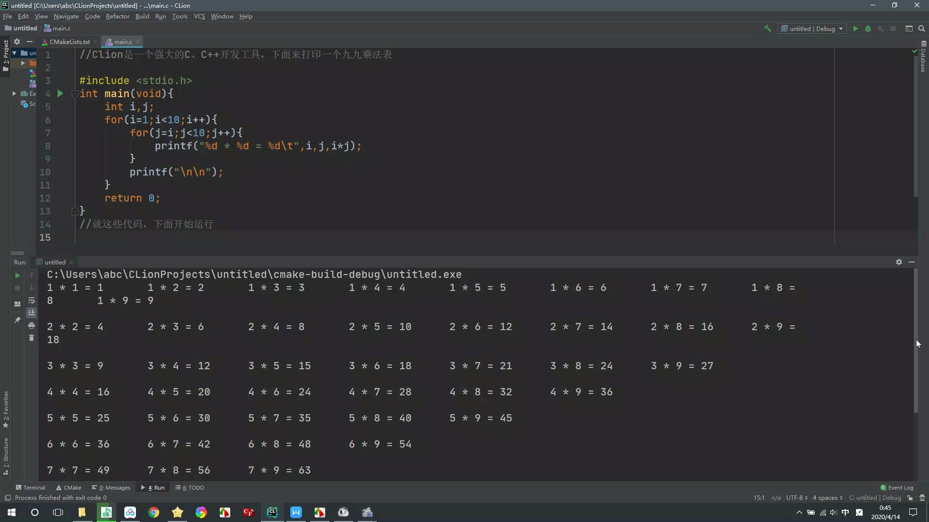Screen dimensions: 929x522
Task: Expand External Libraries node in project tree
Action: (x=15, y=94)
